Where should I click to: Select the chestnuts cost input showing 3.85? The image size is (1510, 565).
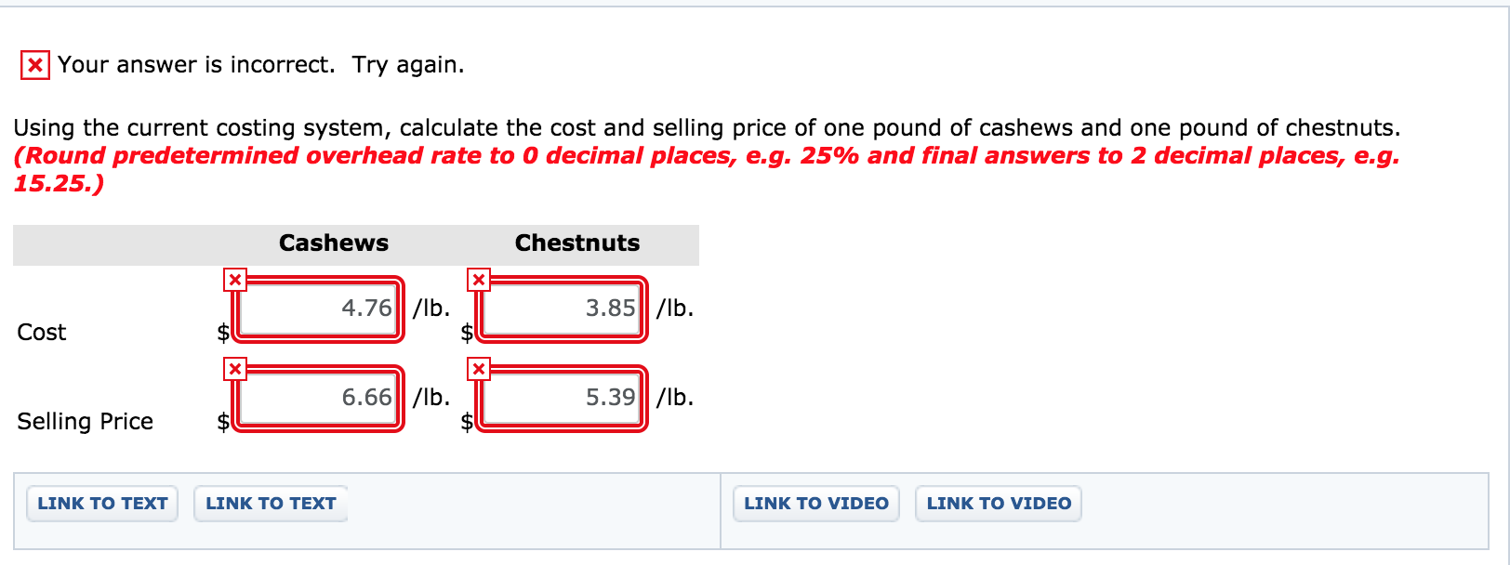point(561,309)
